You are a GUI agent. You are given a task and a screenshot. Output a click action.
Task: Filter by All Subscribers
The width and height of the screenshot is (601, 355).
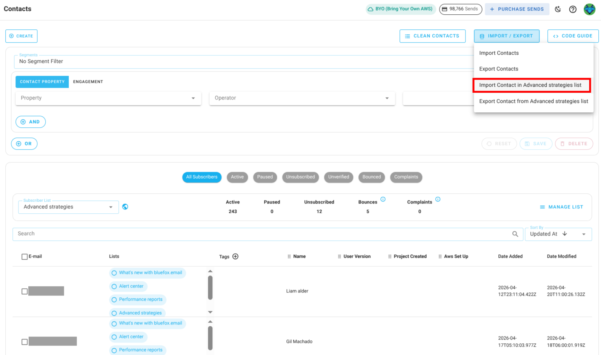[201, 177]
